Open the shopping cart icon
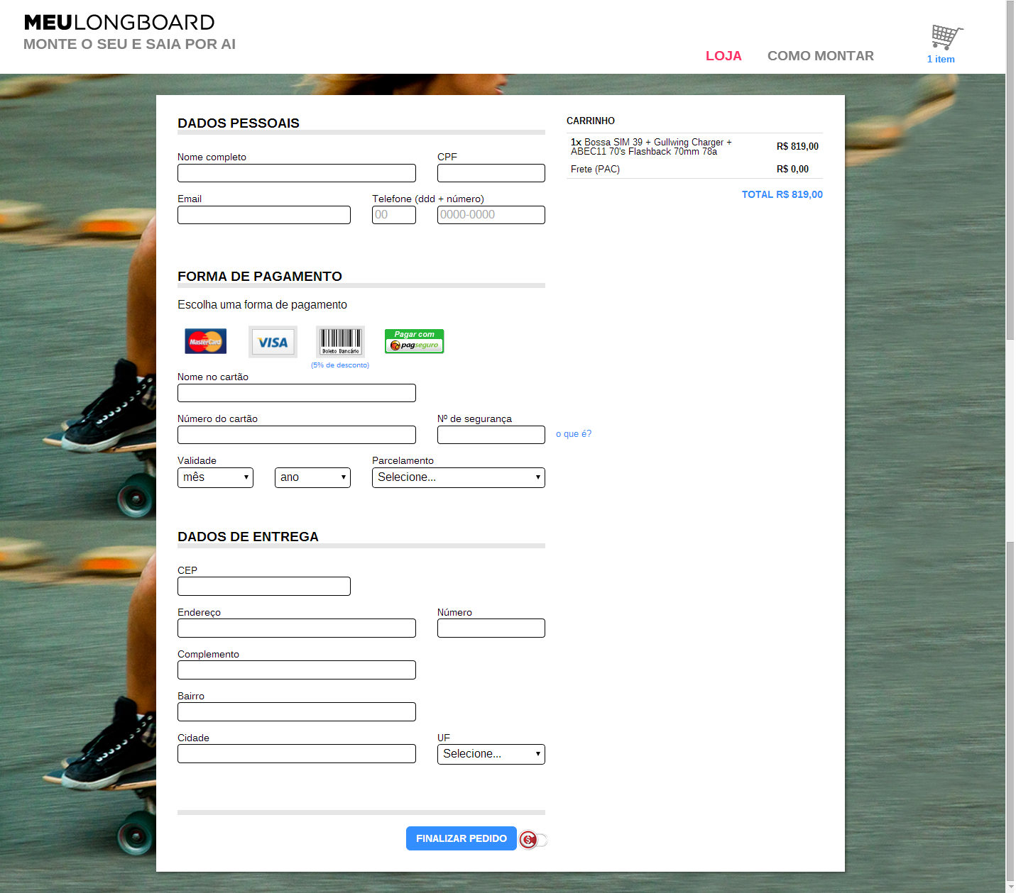 tap(946, 37)
